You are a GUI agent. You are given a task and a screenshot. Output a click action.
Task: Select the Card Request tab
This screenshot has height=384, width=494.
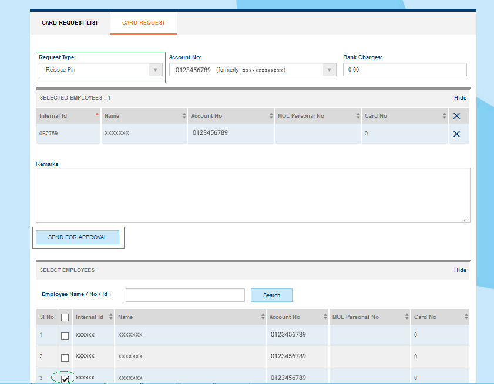point(143,23)
